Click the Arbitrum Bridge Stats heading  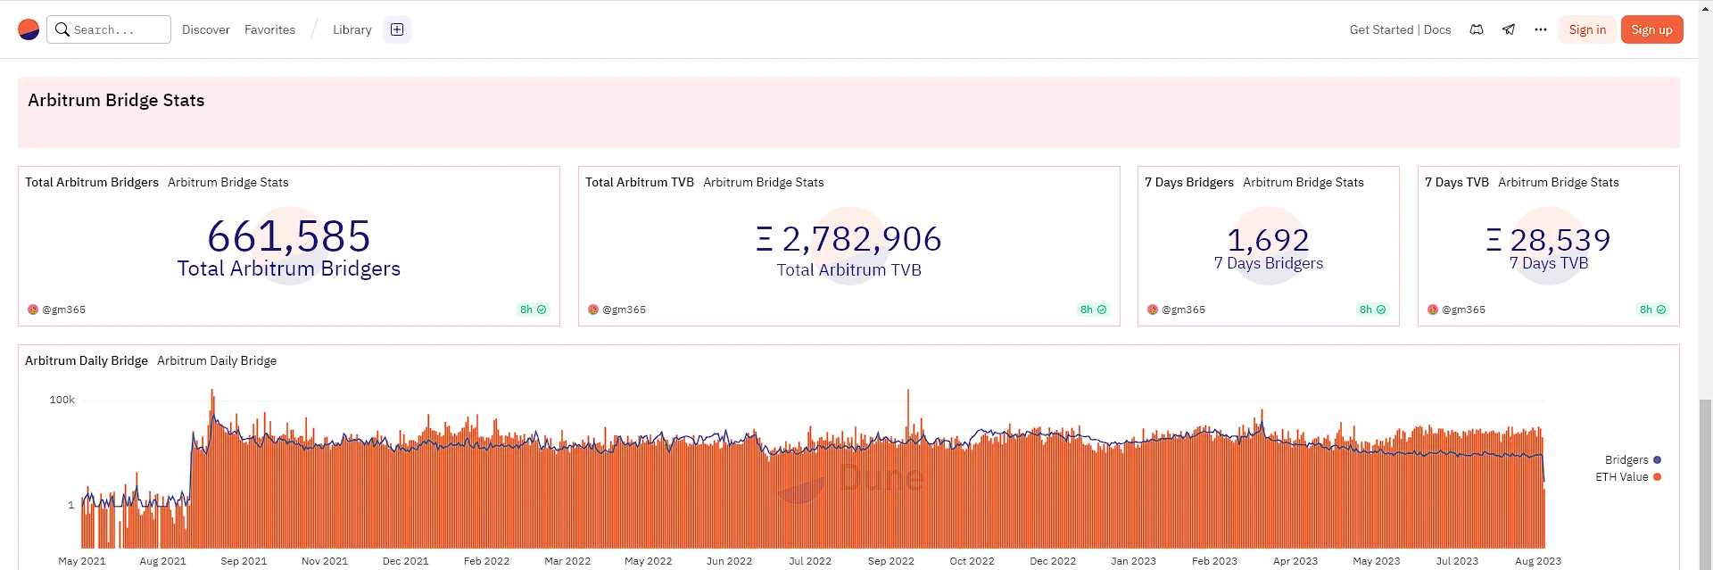point(116,100)
